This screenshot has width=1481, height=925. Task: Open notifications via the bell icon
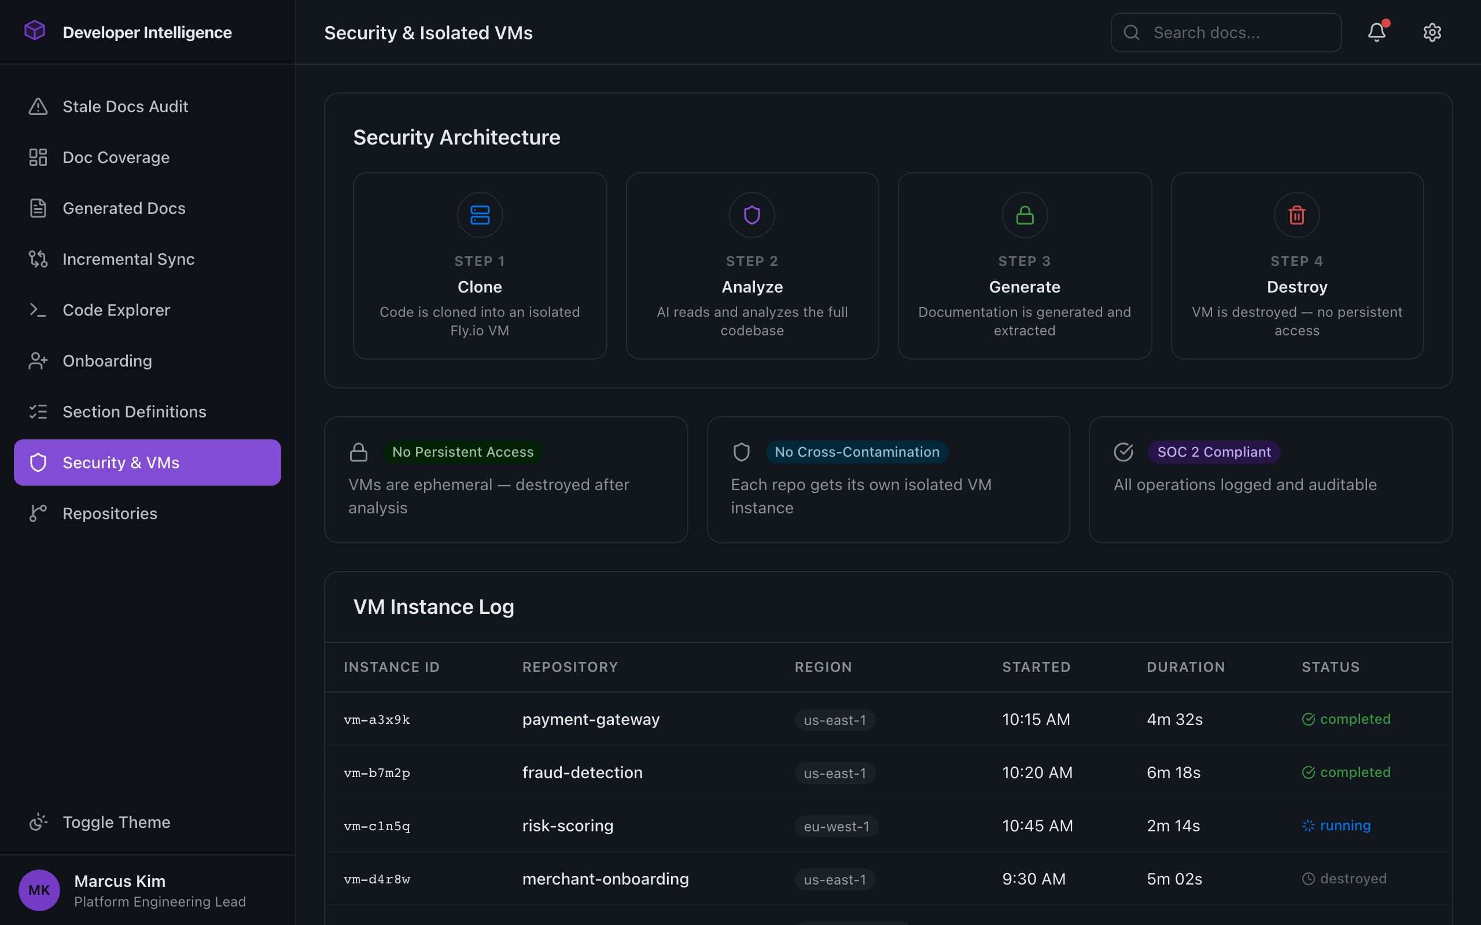pos(1376,32)
